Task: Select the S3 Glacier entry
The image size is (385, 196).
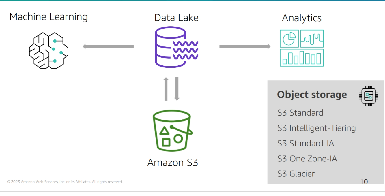Action: point(296,174)
